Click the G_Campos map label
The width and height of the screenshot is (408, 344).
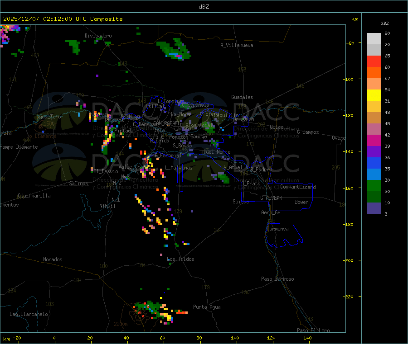click(308, 132)
